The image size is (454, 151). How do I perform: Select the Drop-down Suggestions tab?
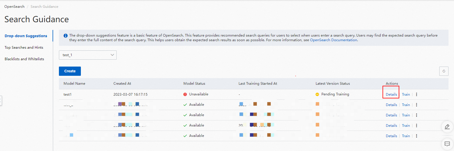[26, 36]
